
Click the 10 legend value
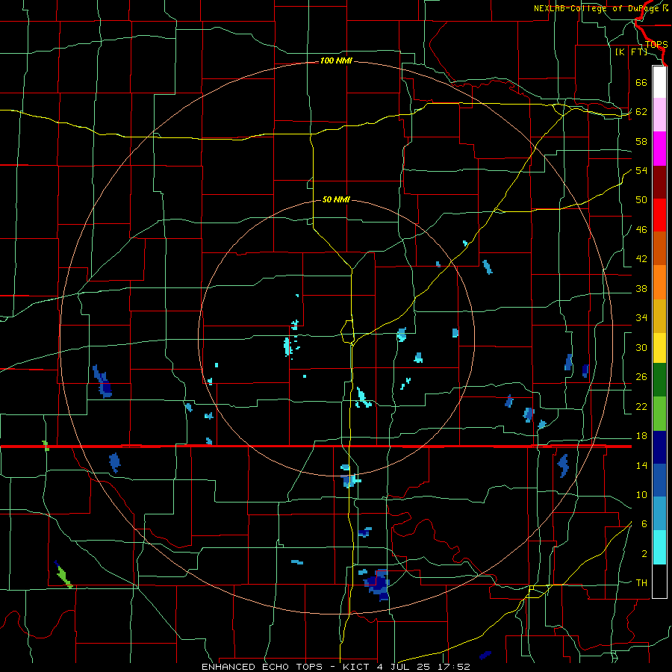pos(641,494)
